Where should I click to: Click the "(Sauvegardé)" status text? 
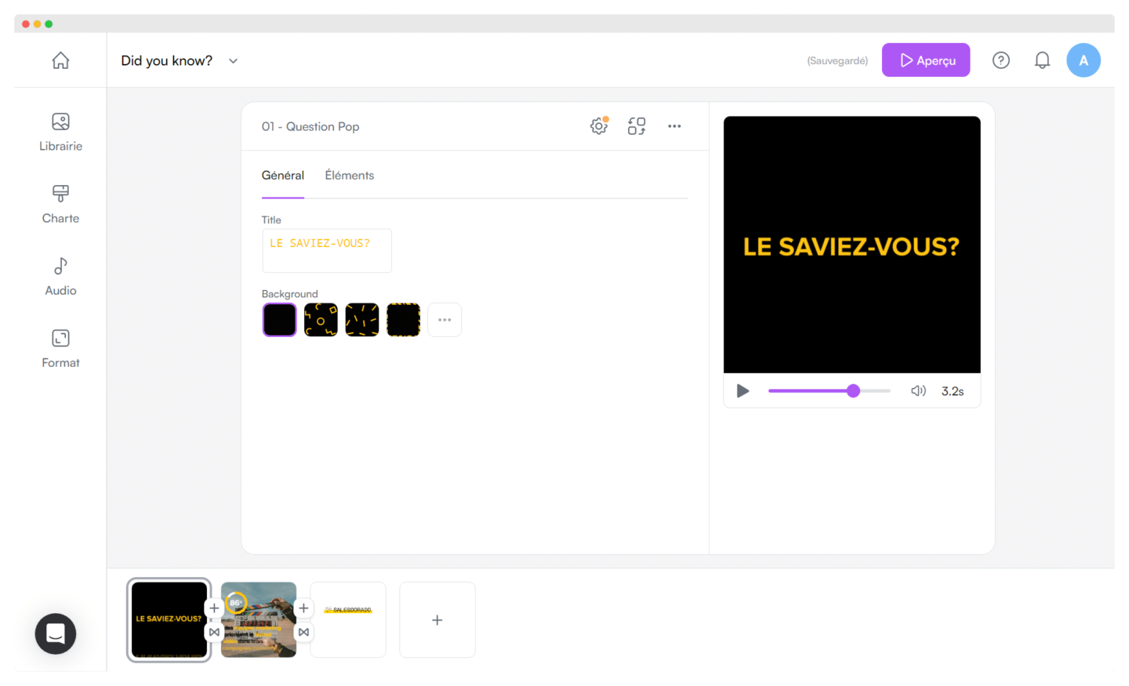pos(837,61)
